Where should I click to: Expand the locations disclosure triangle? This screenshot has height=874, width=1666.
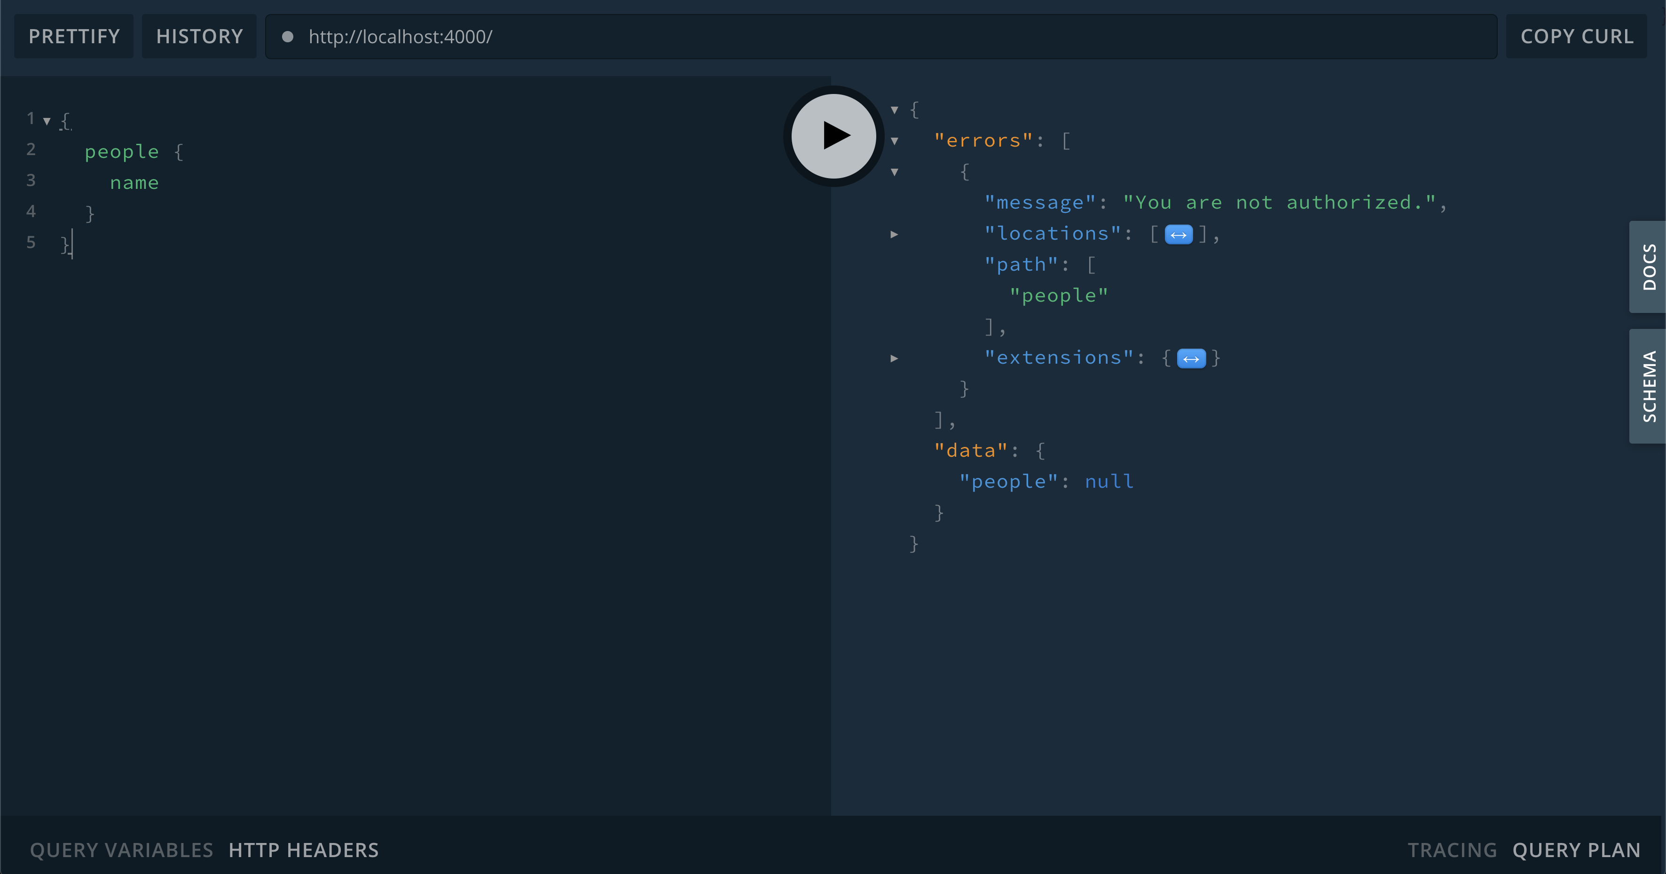[x=895, y=234]
